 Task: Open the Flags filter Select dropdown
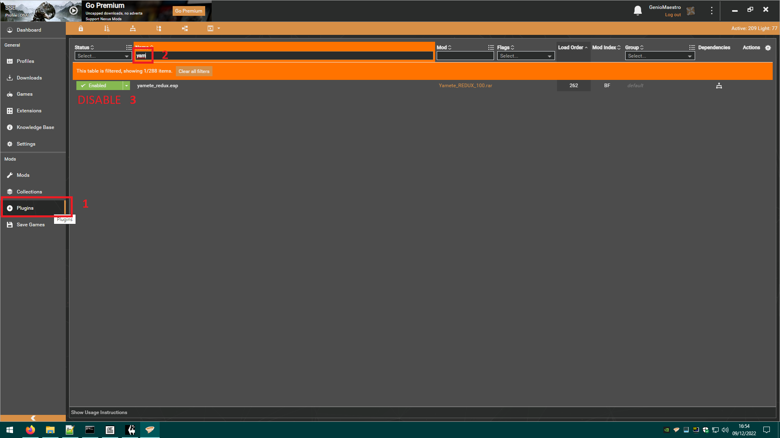click(526, 56)
